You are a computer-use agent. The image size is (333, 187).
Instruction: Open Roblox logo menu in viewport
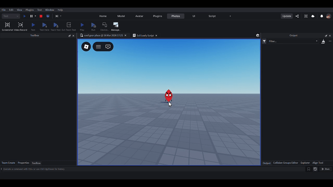[86, 47]
